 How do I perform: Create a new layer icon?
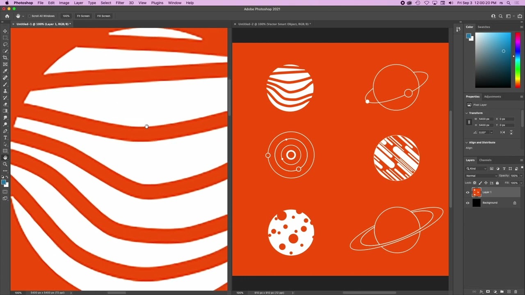click(509, 292)
